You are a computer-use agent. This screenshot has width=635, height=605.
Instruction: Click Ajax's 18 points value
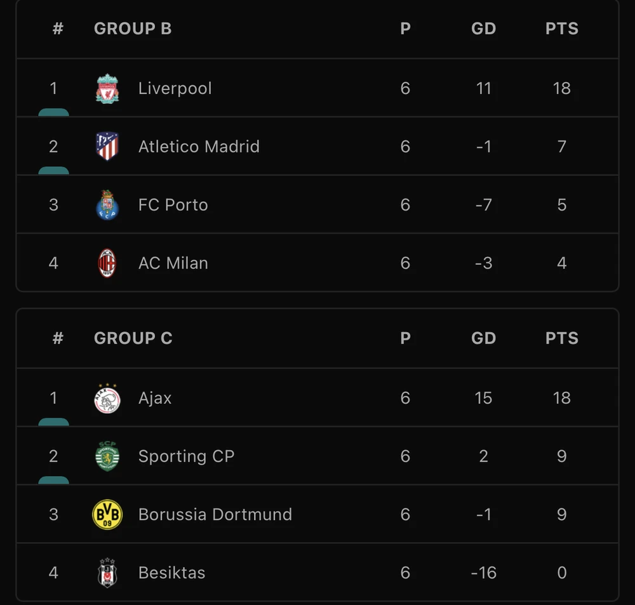pyautogui.click(x=561, y=398)
